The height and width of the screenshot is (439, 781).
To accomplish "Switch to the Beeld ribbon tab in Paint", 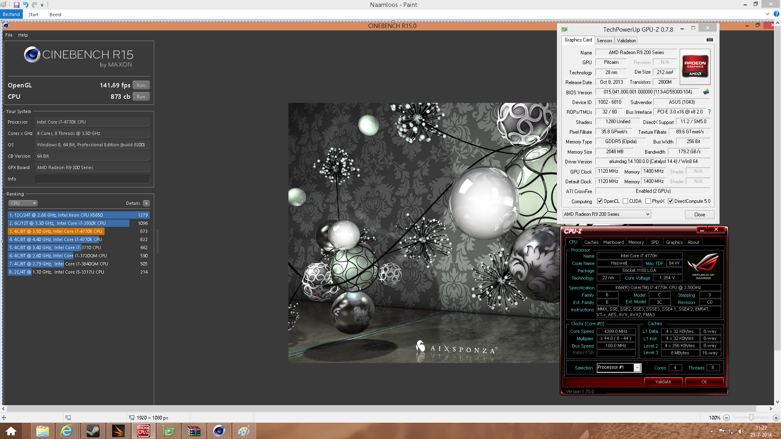I will (x=55, y=15).
